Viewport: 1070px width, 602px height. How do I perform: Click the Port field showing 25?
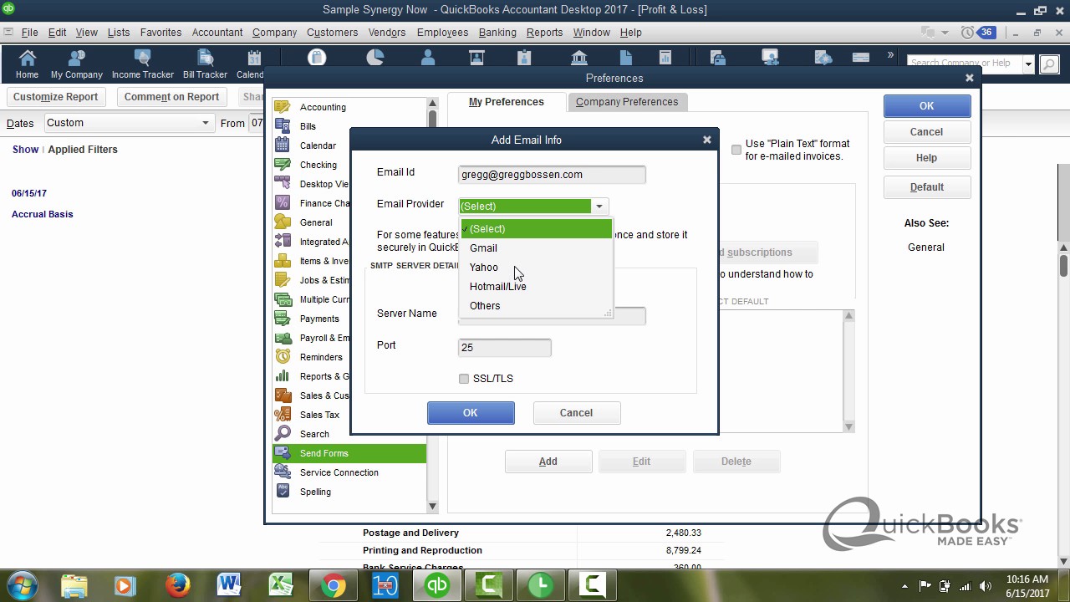click(x=505, y=348)
